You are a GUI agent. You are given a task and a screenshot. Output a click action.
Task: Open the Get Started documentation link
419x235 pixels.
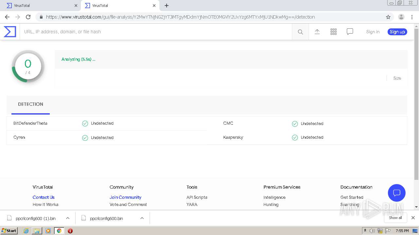pos(352,197)
